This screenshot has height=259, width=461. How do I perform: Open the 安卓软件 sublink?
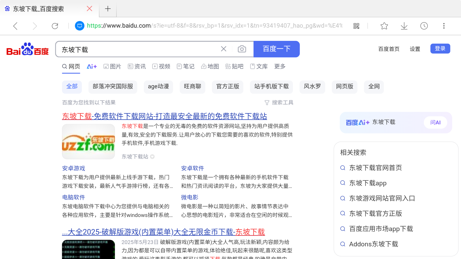[x=192, y=168]
